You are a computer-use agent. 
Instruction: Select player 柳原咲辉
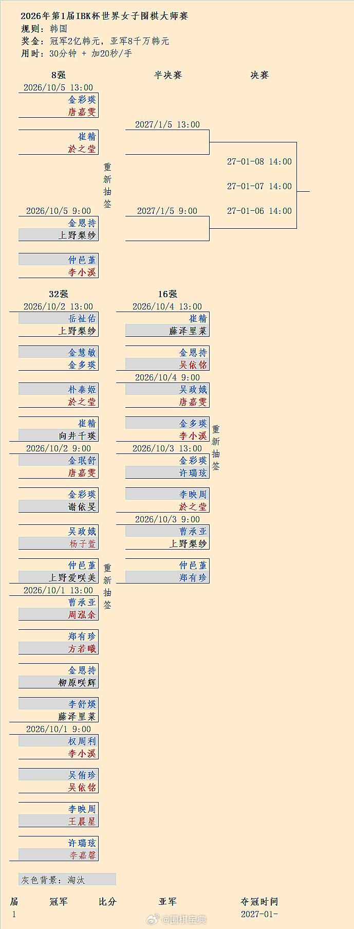click(78, 683)
